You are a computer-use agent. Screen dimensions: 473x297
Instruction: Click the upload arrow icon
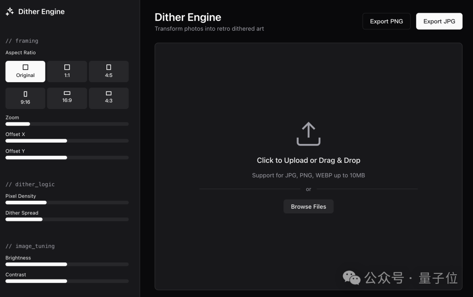coord(308,134)
